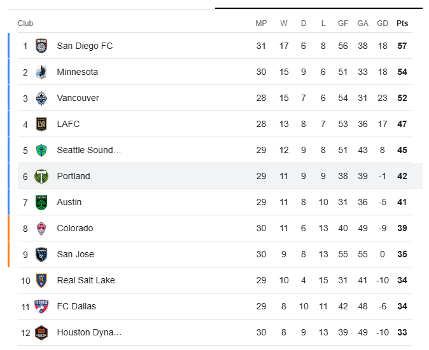Select the San Jose Earthquakes logo

pyautogui.click(x=41, y=255)
